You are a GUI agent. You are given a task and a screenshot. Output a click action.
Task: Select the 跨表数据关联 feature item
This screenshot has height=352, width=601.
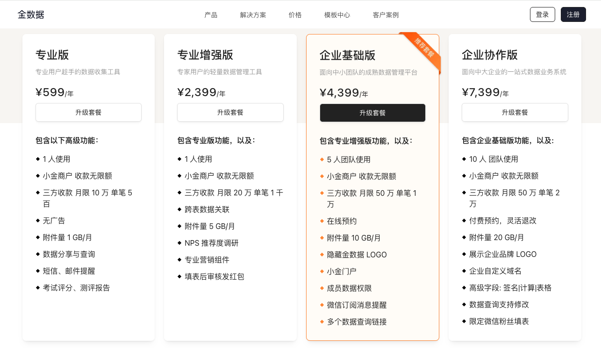click(x=207, y=209)
